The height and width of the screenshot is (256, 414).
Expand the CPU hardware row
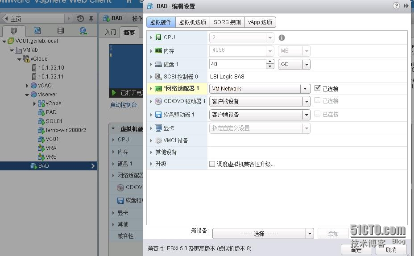coord(151,37)
